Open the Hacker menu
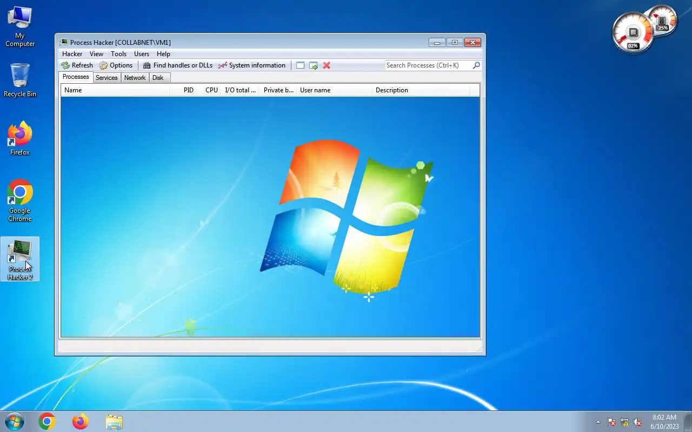 [x=72, y=54]
